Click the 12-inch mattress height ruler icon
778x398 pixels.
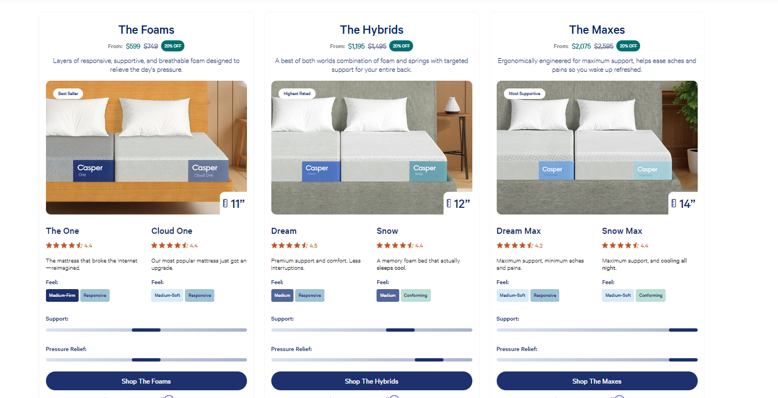[449, 203]
